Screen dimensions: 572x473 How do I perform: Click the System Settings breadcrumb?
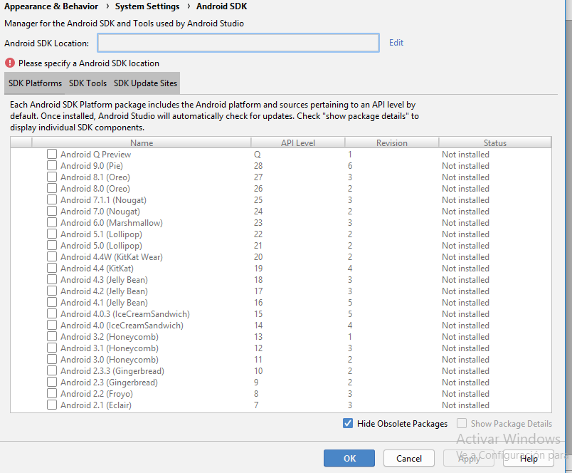tap(147, 6)
